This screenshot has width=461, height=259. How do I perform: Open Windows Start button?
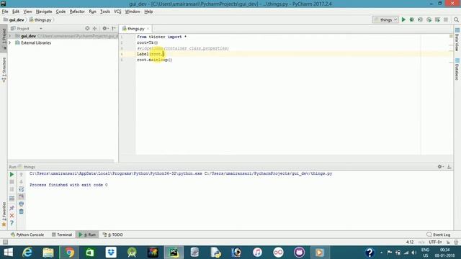click(8, 253)
